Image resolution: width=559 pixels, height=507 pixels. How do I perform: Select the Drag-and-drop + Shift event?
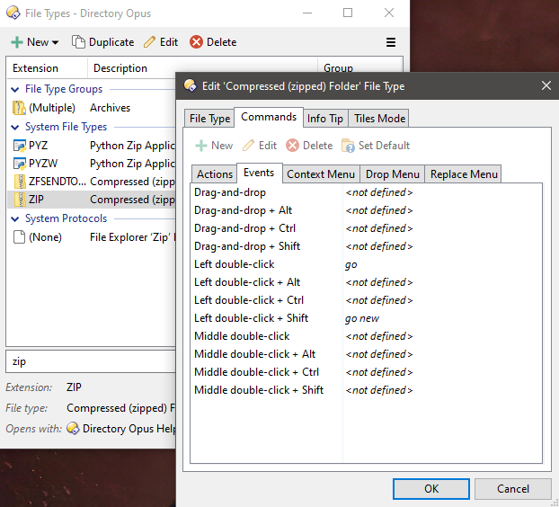[x=366, y=246]
